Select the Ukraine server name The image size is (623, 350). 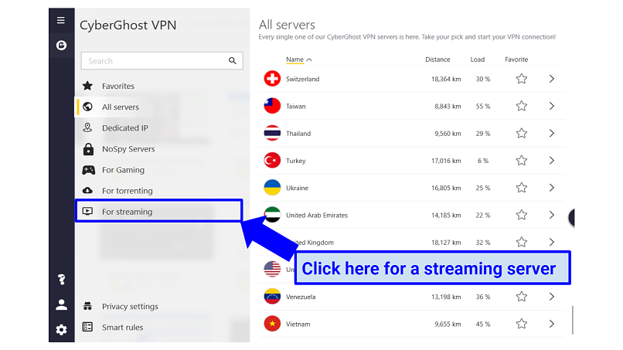coord(297,188)
